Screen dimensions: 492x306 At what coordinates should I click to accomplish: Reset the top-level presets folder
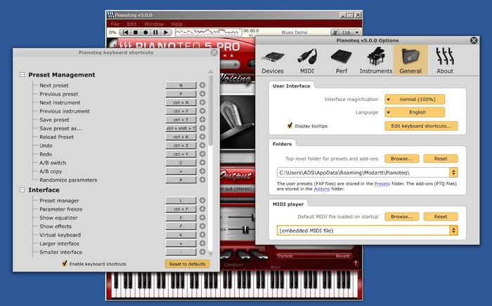pyautogui.click(x=441, y=159)
